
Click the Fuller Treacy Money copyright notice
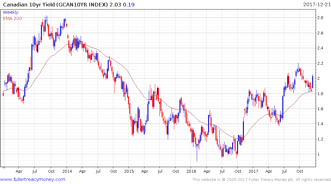click(x=261, y=179)
